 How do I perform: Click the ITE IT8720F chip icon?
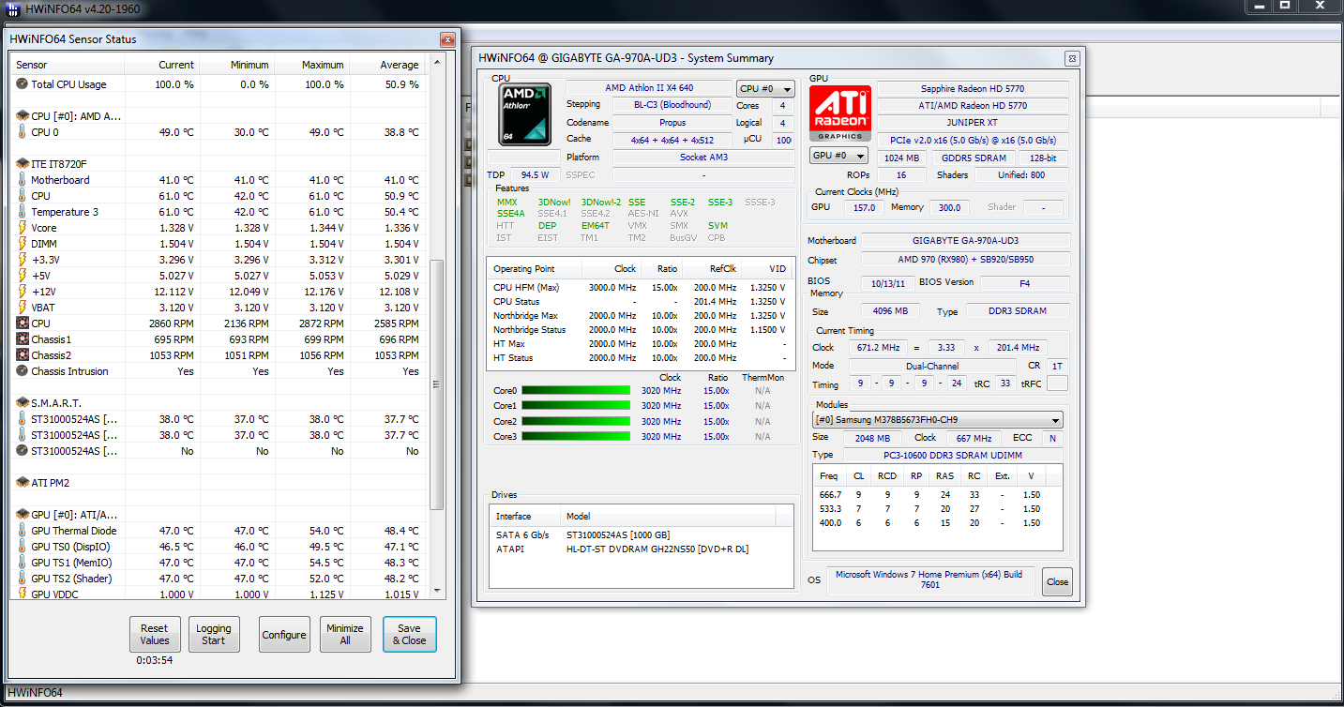pyautogui.click(x=23, y=164)
